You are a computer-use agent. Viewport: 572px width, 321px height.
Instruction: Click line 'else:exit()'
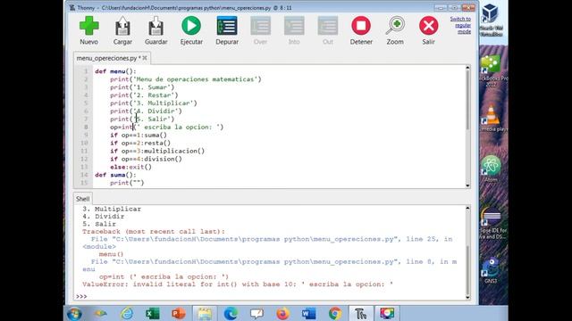click(130, 167)
